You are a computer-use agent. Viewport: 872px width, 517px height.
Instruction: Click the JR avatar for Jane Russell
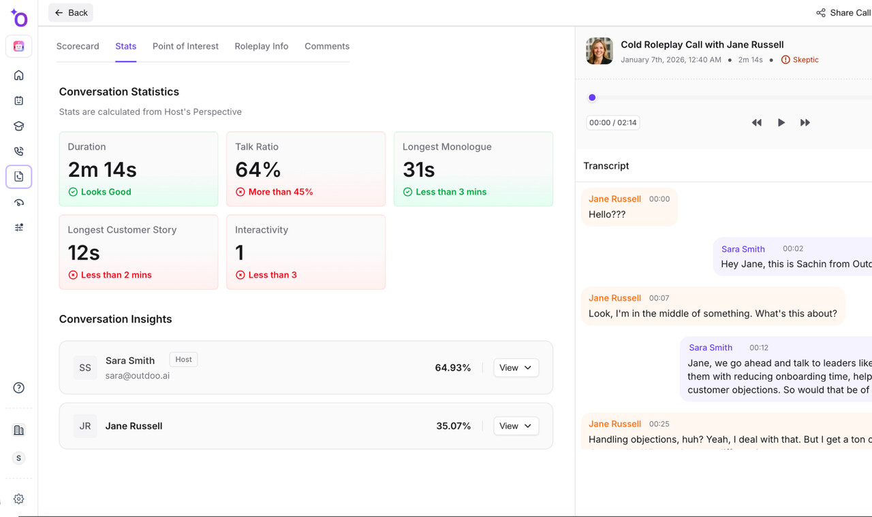[85, 427]
